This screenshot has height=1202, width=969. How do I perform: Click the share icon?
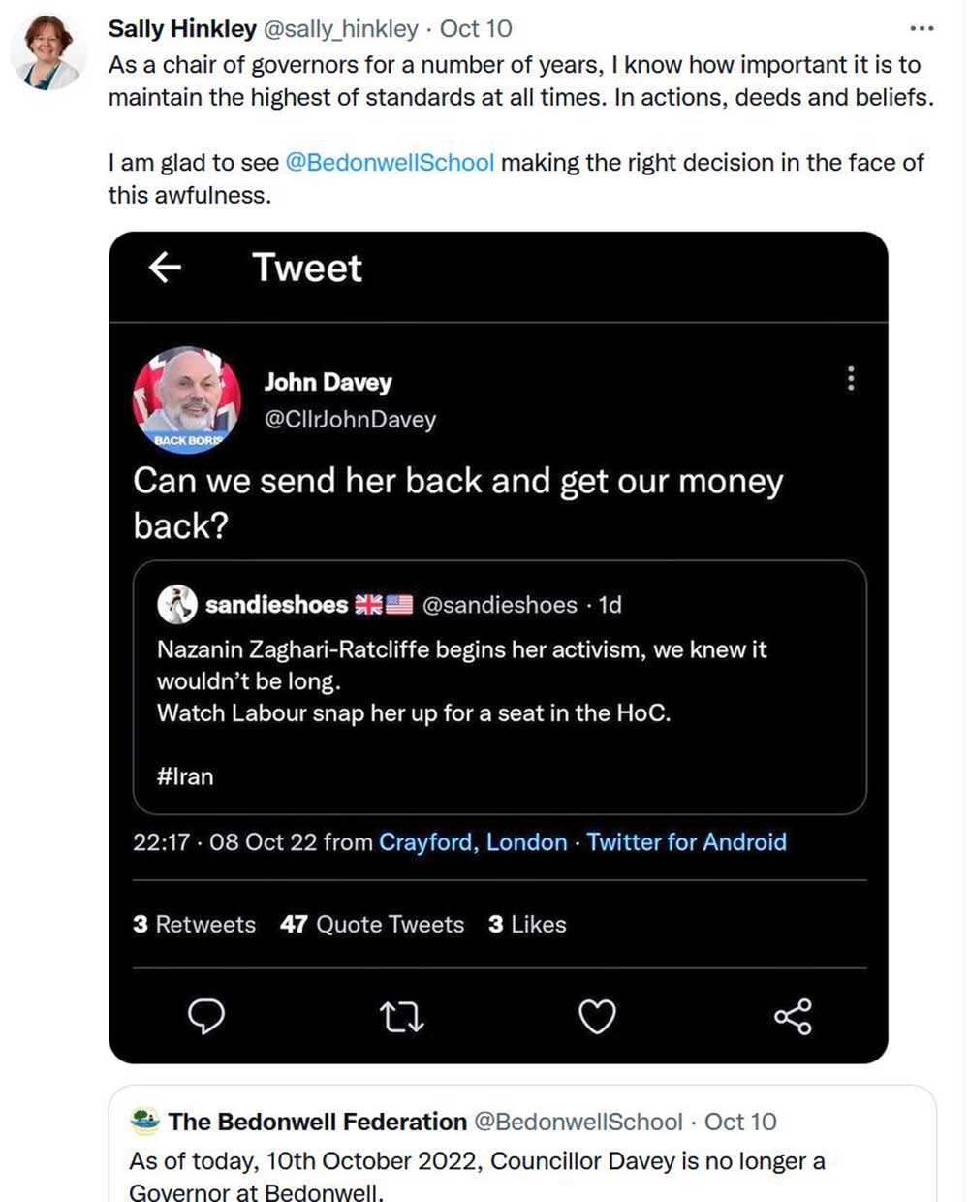click(x=793, y=1017)
